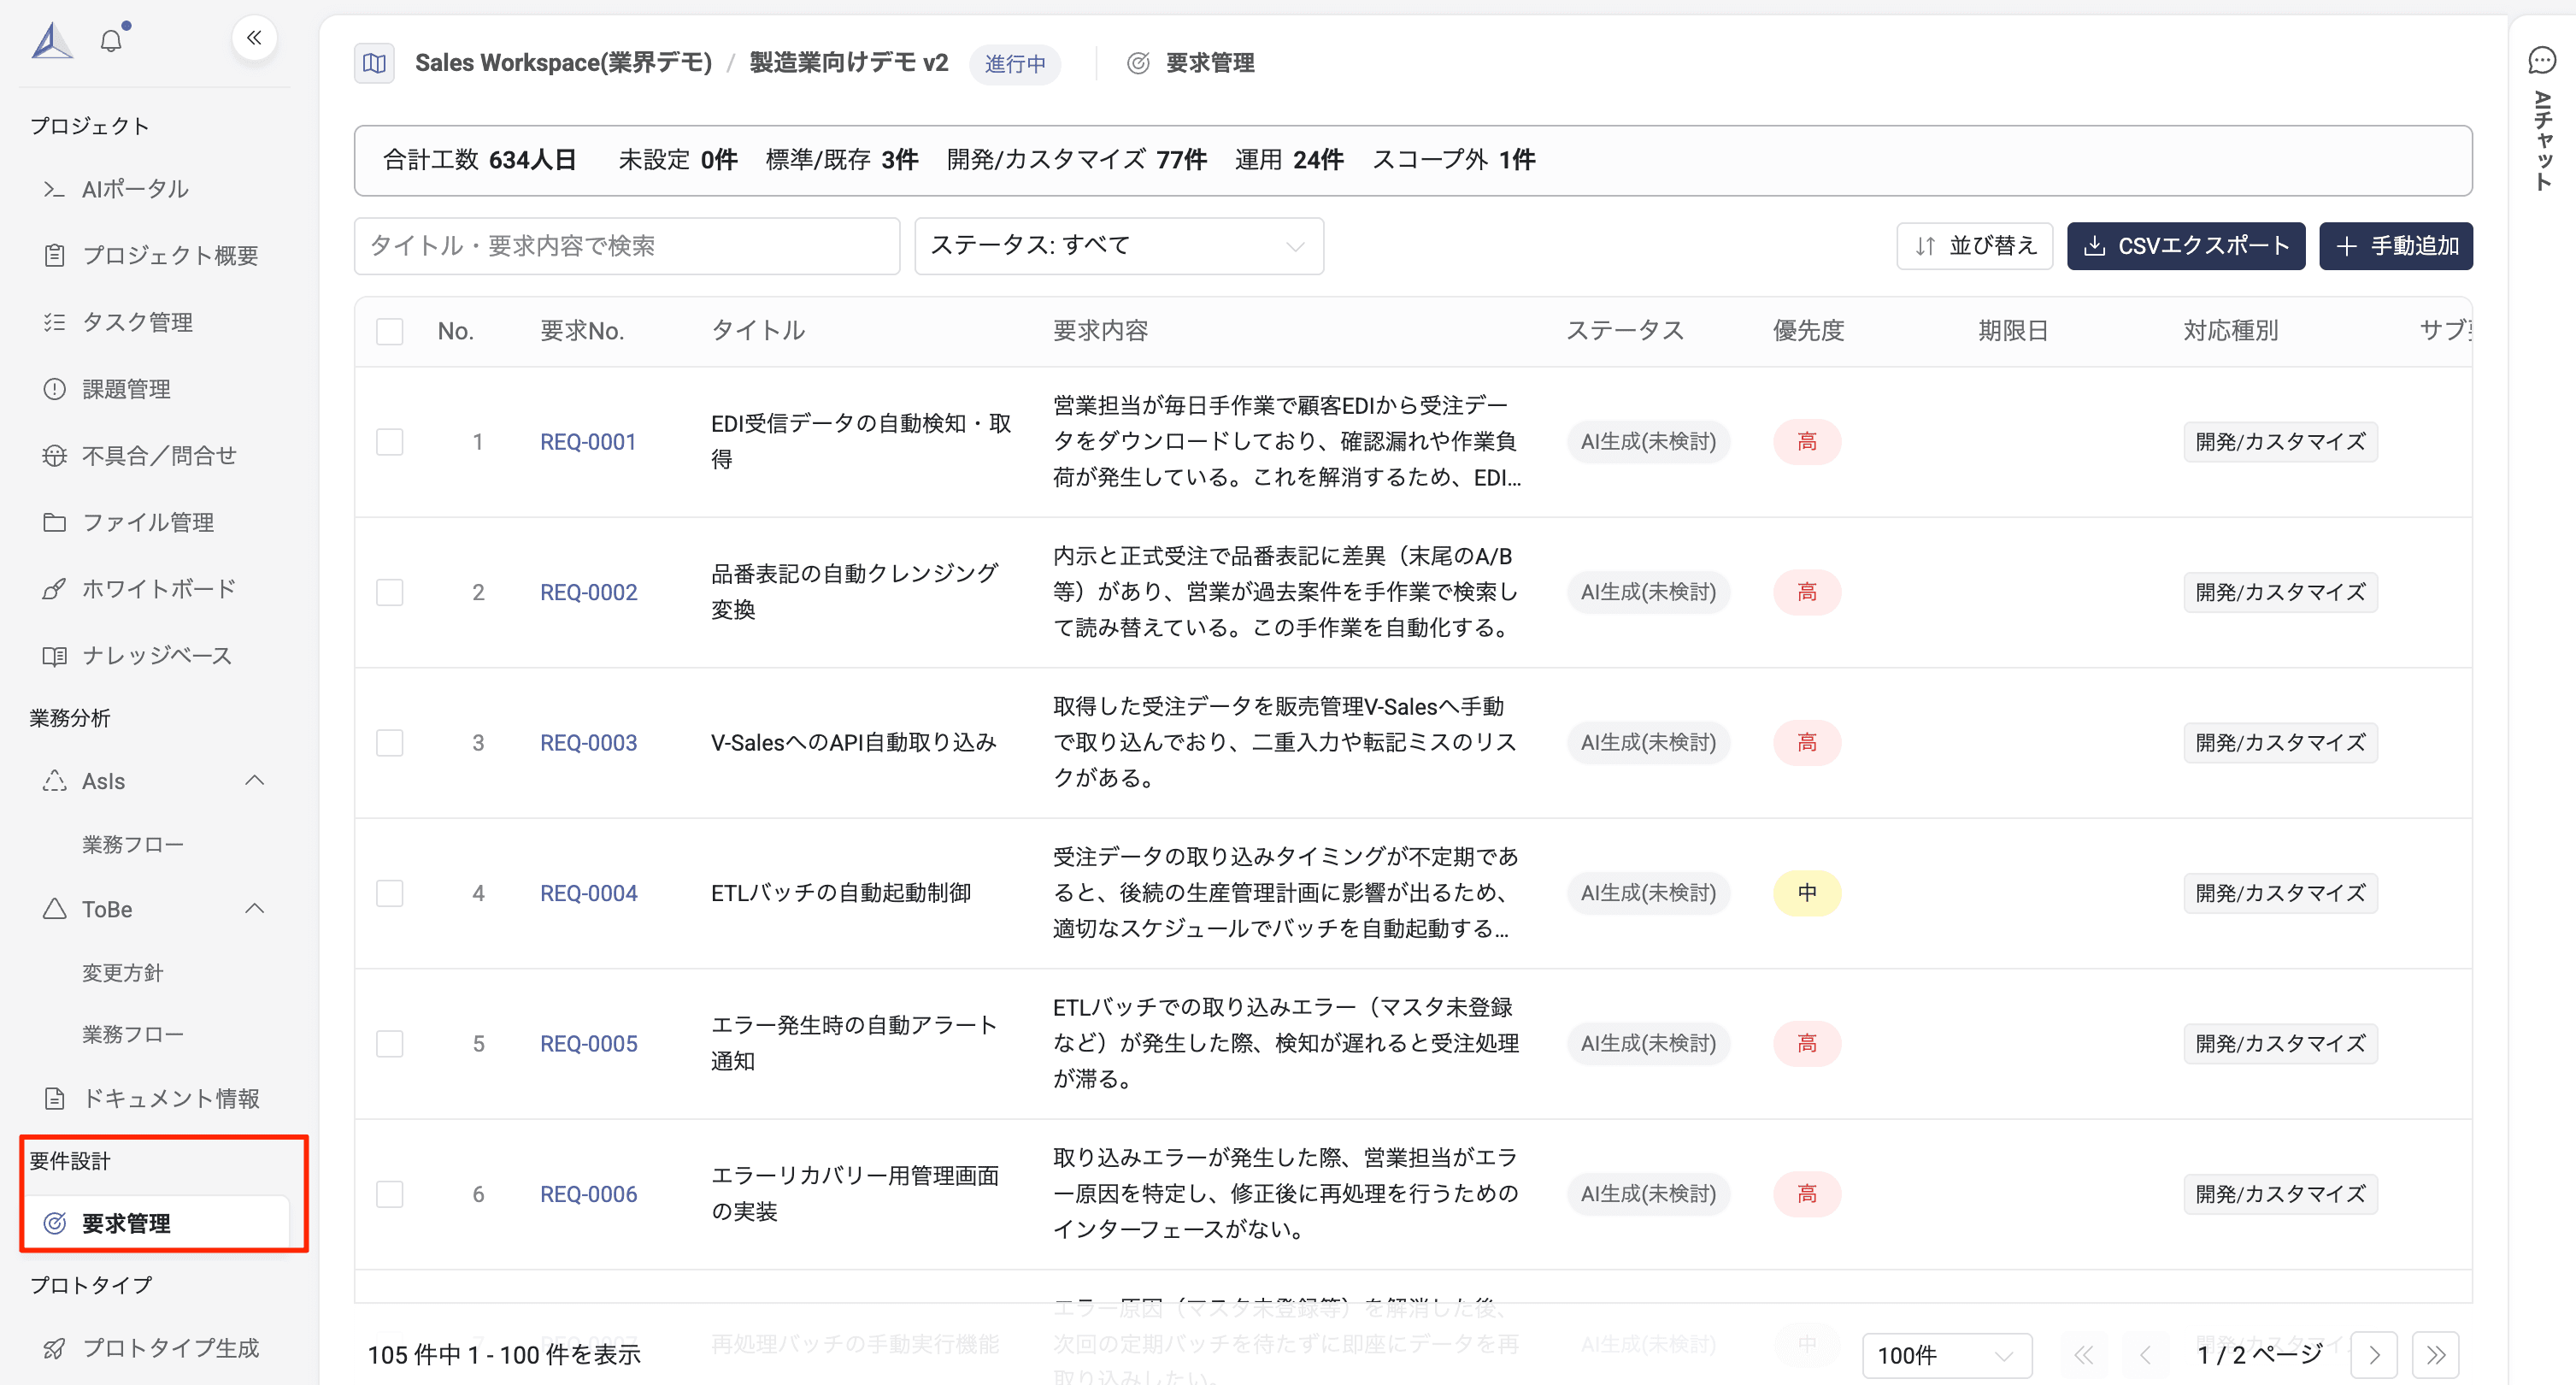Click the 課題管理 alert icon
The height and width of the screenshot is (1385, 2576).
pos(54,389)
